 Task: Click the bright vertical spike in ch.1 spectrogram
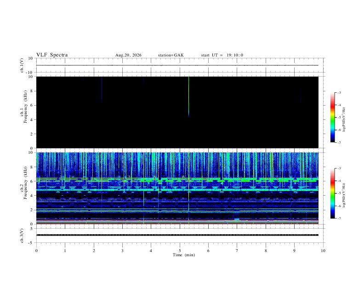click(x=189, y=97)
